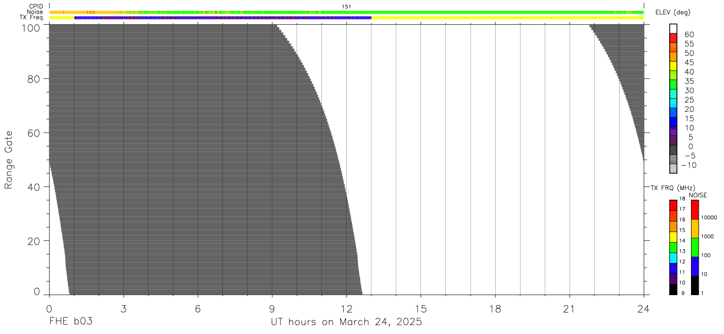Click the 6 tick on UT hours axis
This screenshot has height=334, width=724.
198,308
